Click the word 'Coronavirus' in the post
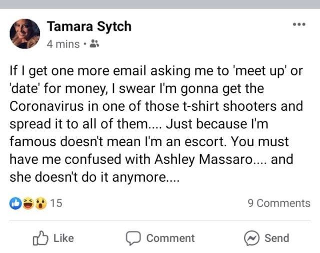 [x=47, y=106]
